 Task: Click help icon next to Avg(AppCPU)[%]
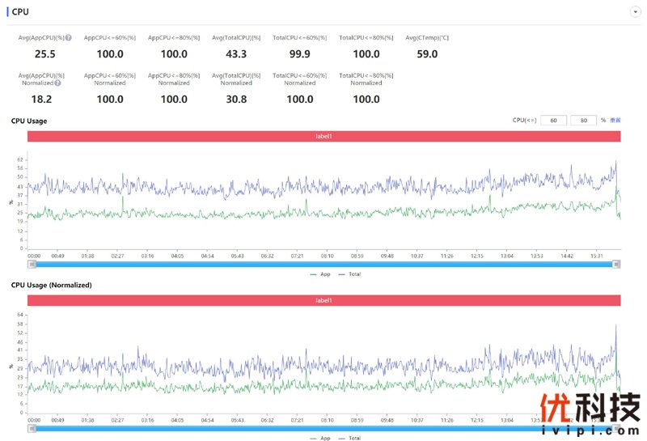[x=68, y=38]
